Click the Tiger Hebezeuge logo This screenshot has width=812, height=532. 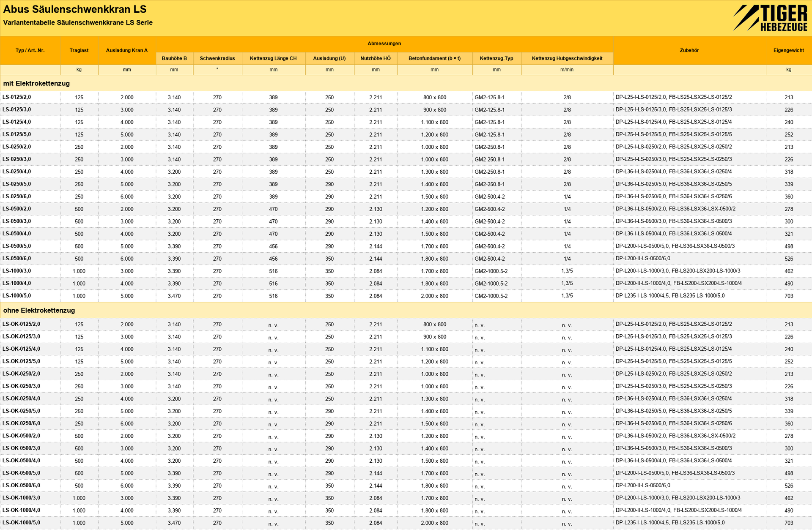(770, 18)
